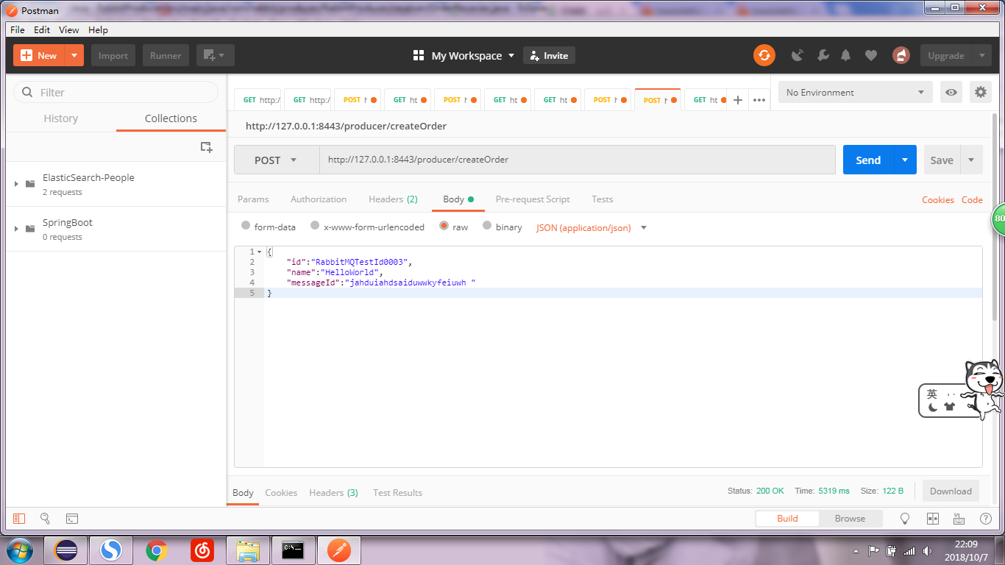Screen dimensions: 1005x565
Task: Open the manage environments gear icon
Action: (x=980, y=92)
